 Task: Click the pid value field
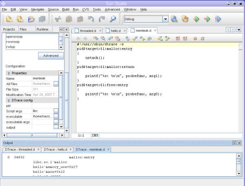point(45,106)
